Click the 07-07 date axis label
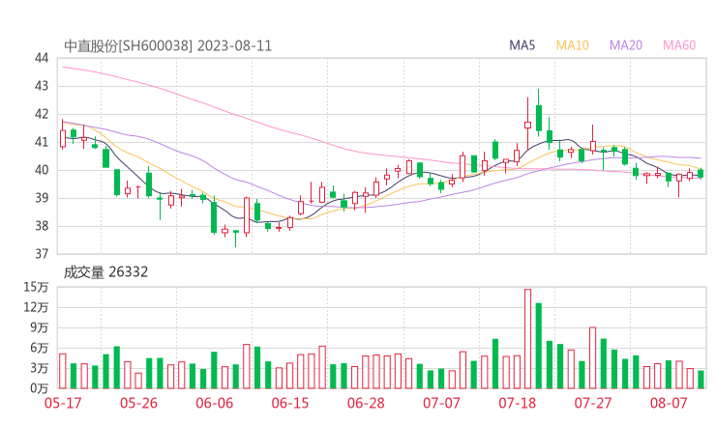The image size is (716, 425). point(441,403)
